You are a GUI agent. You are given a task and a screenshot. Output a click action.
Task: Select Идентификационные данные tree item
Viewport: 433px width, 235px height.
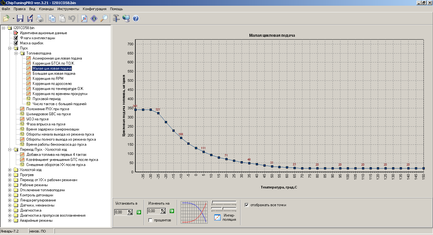[43, 33]
